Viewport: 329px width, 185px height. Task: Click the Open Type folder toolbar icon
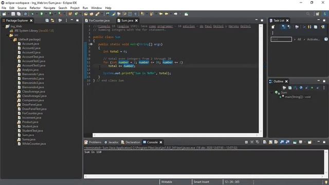(86, 14)
